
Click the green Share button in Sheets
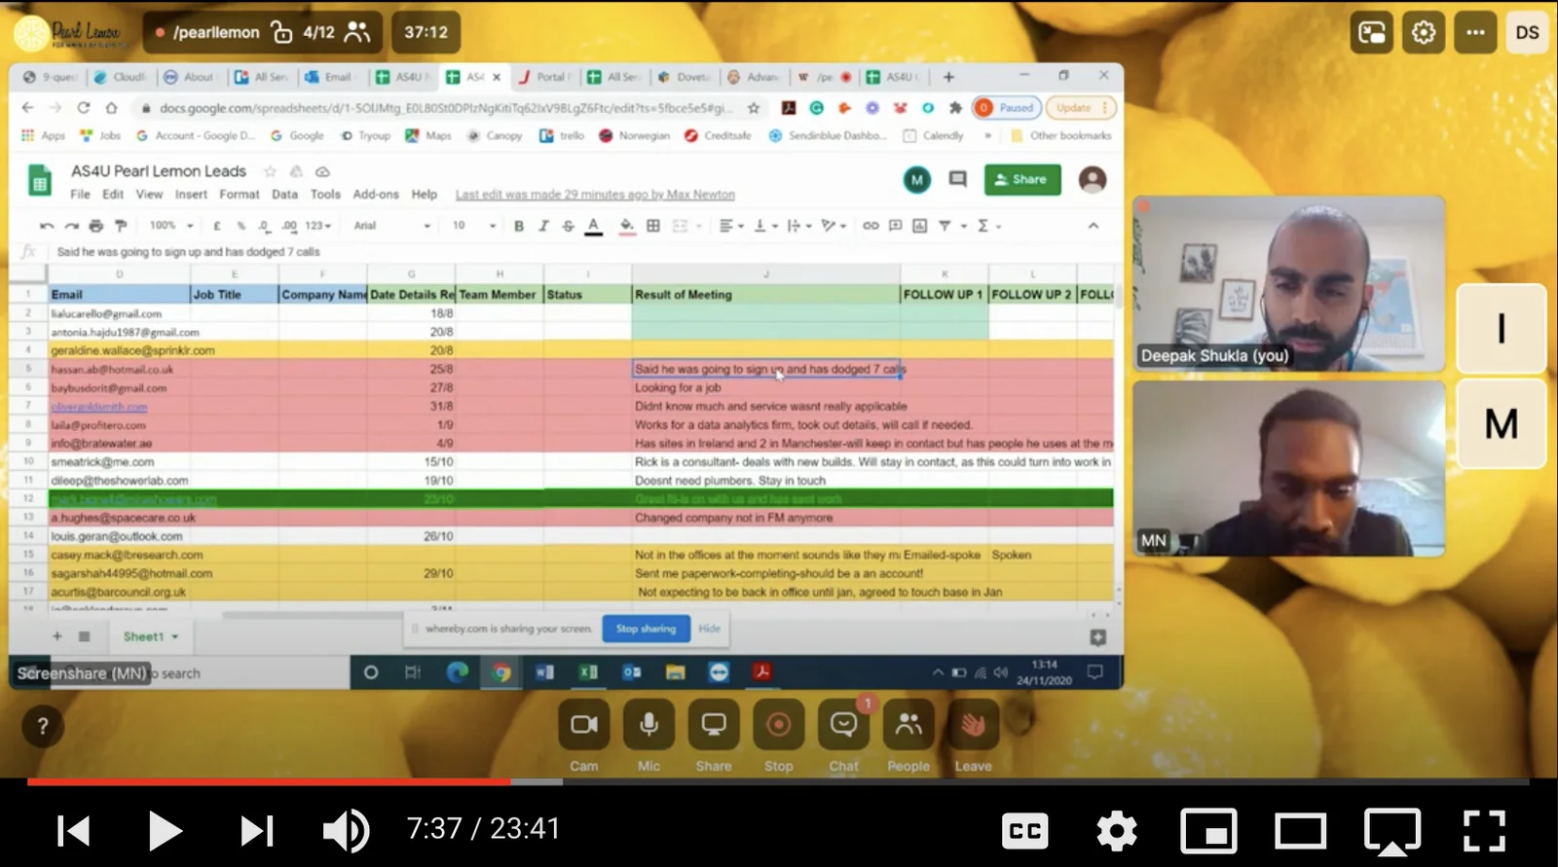click(x=1022, y=179)
